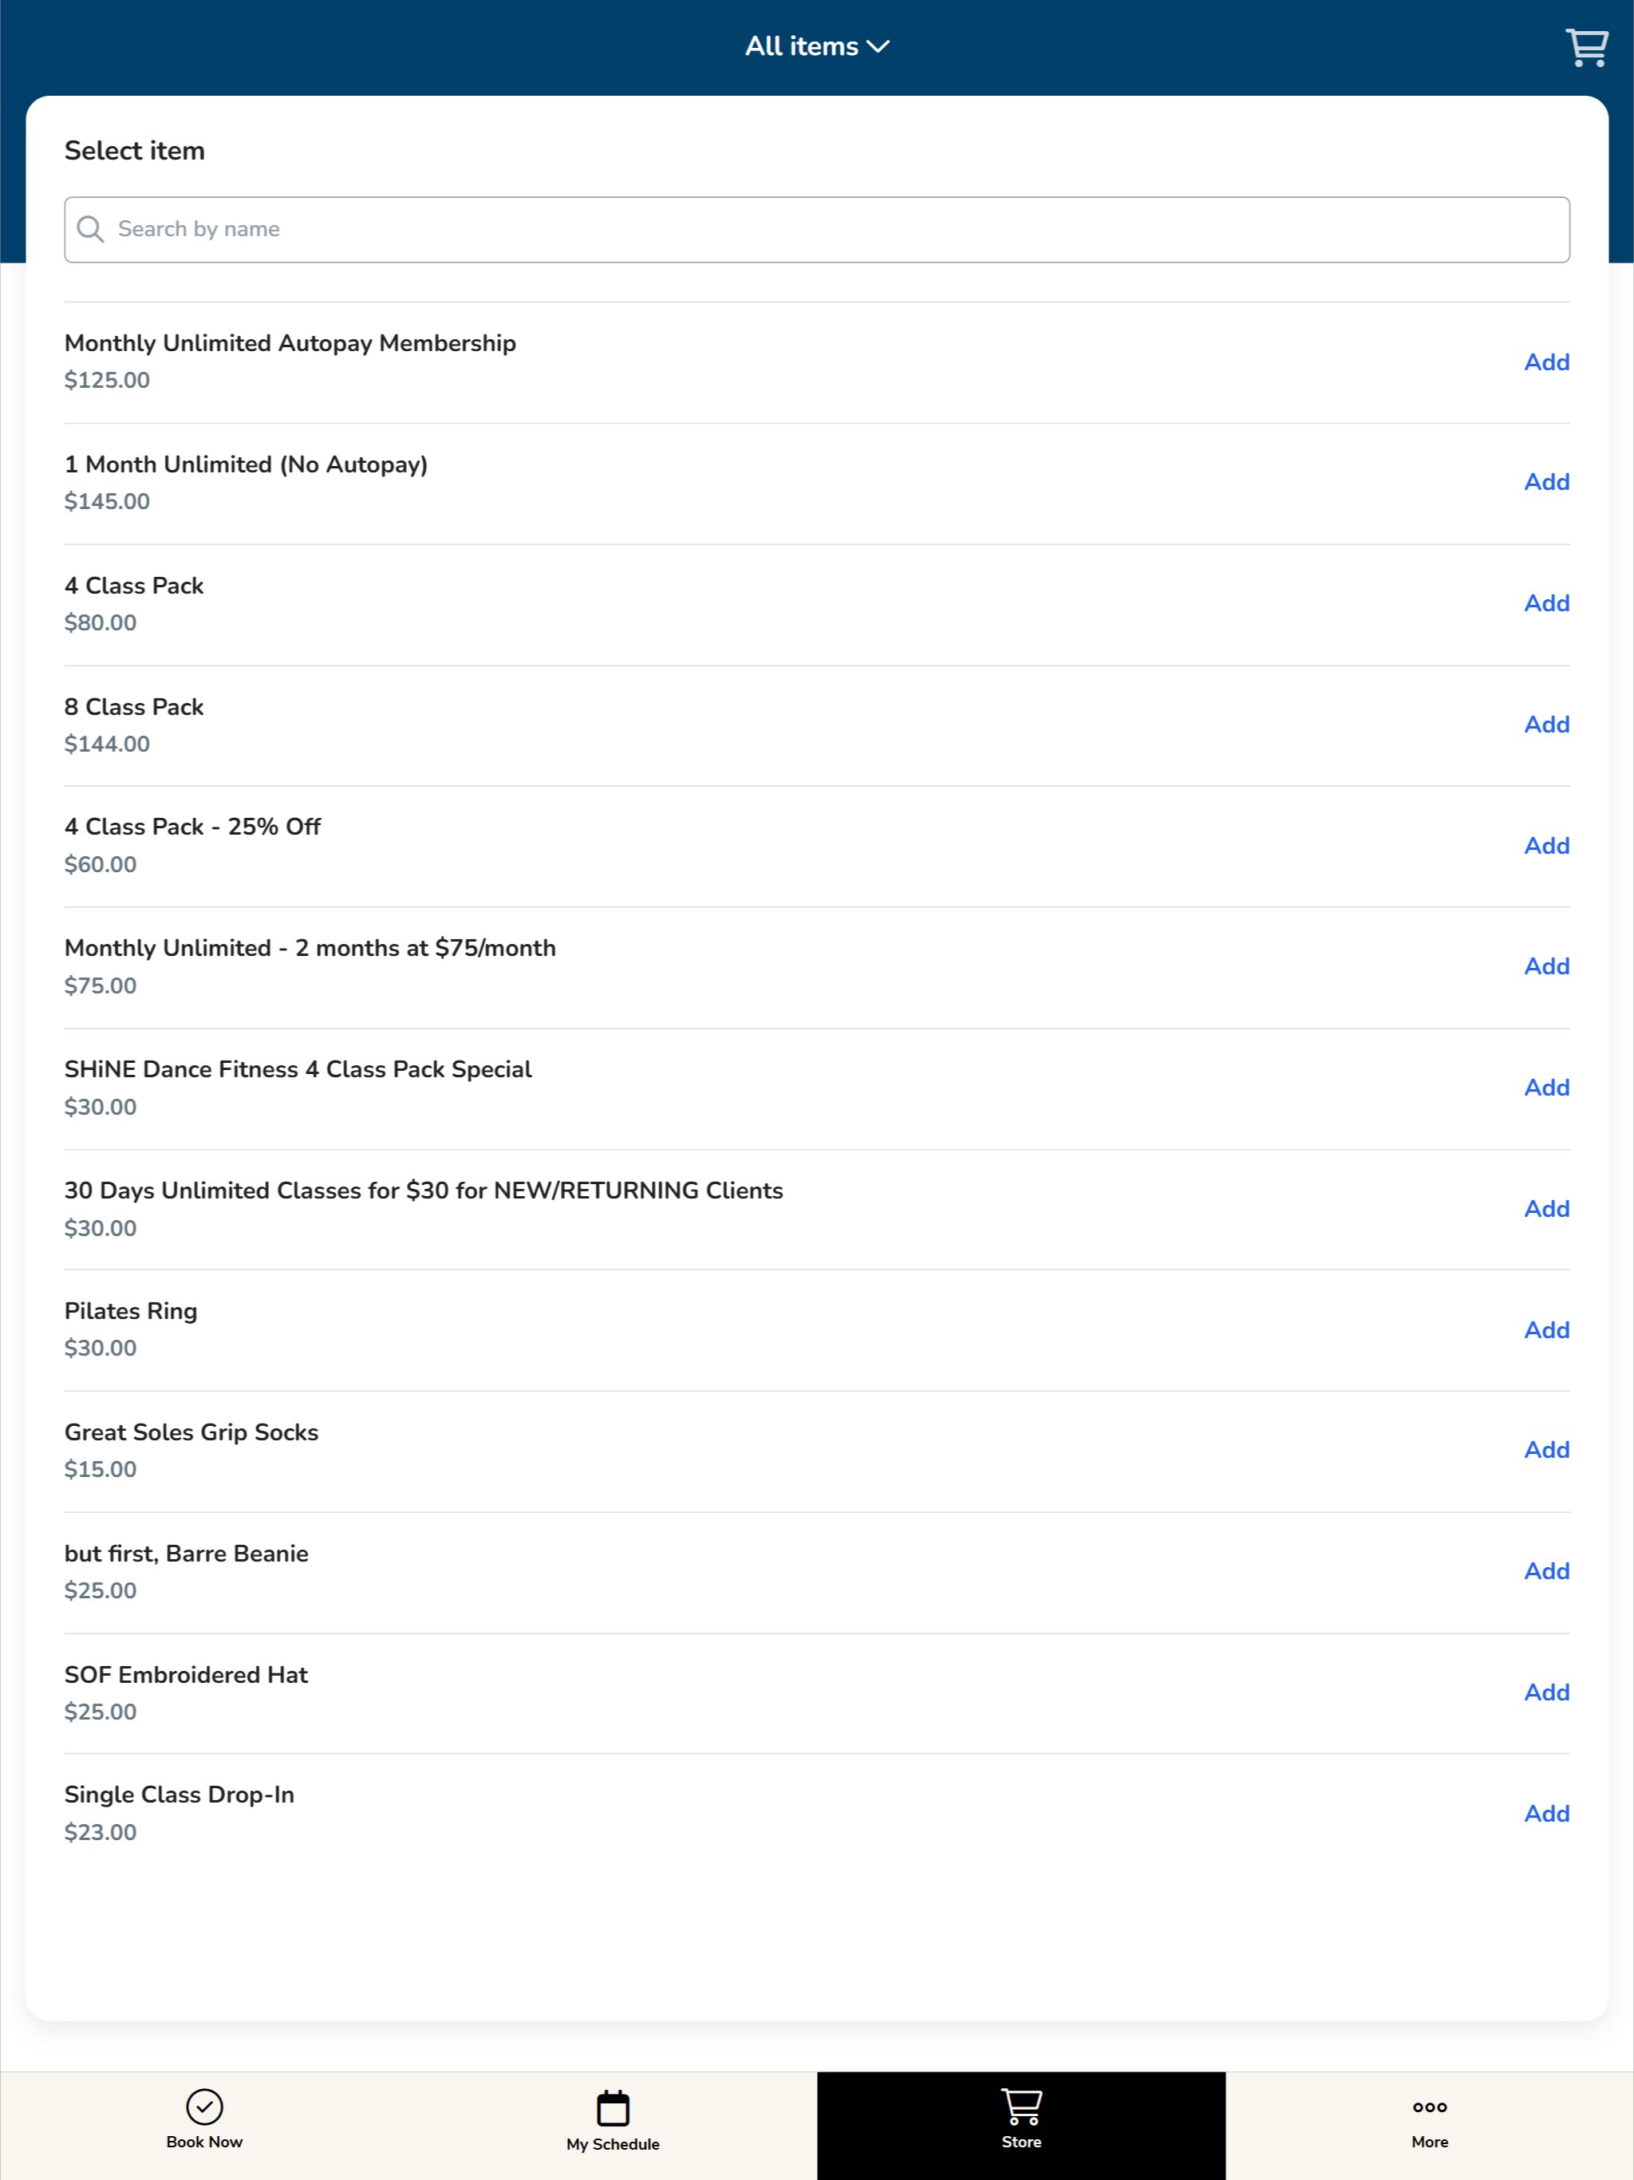The height and width of the screenshot is (2180, 1634).
Task: Open the More three-dots icon
Action: pyautogui.click(x=1429, y=2107)
